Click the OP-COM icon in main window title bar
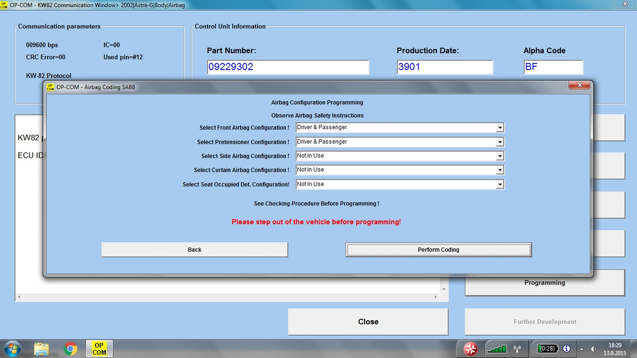The image size is (637, 358). coord(4,4)
